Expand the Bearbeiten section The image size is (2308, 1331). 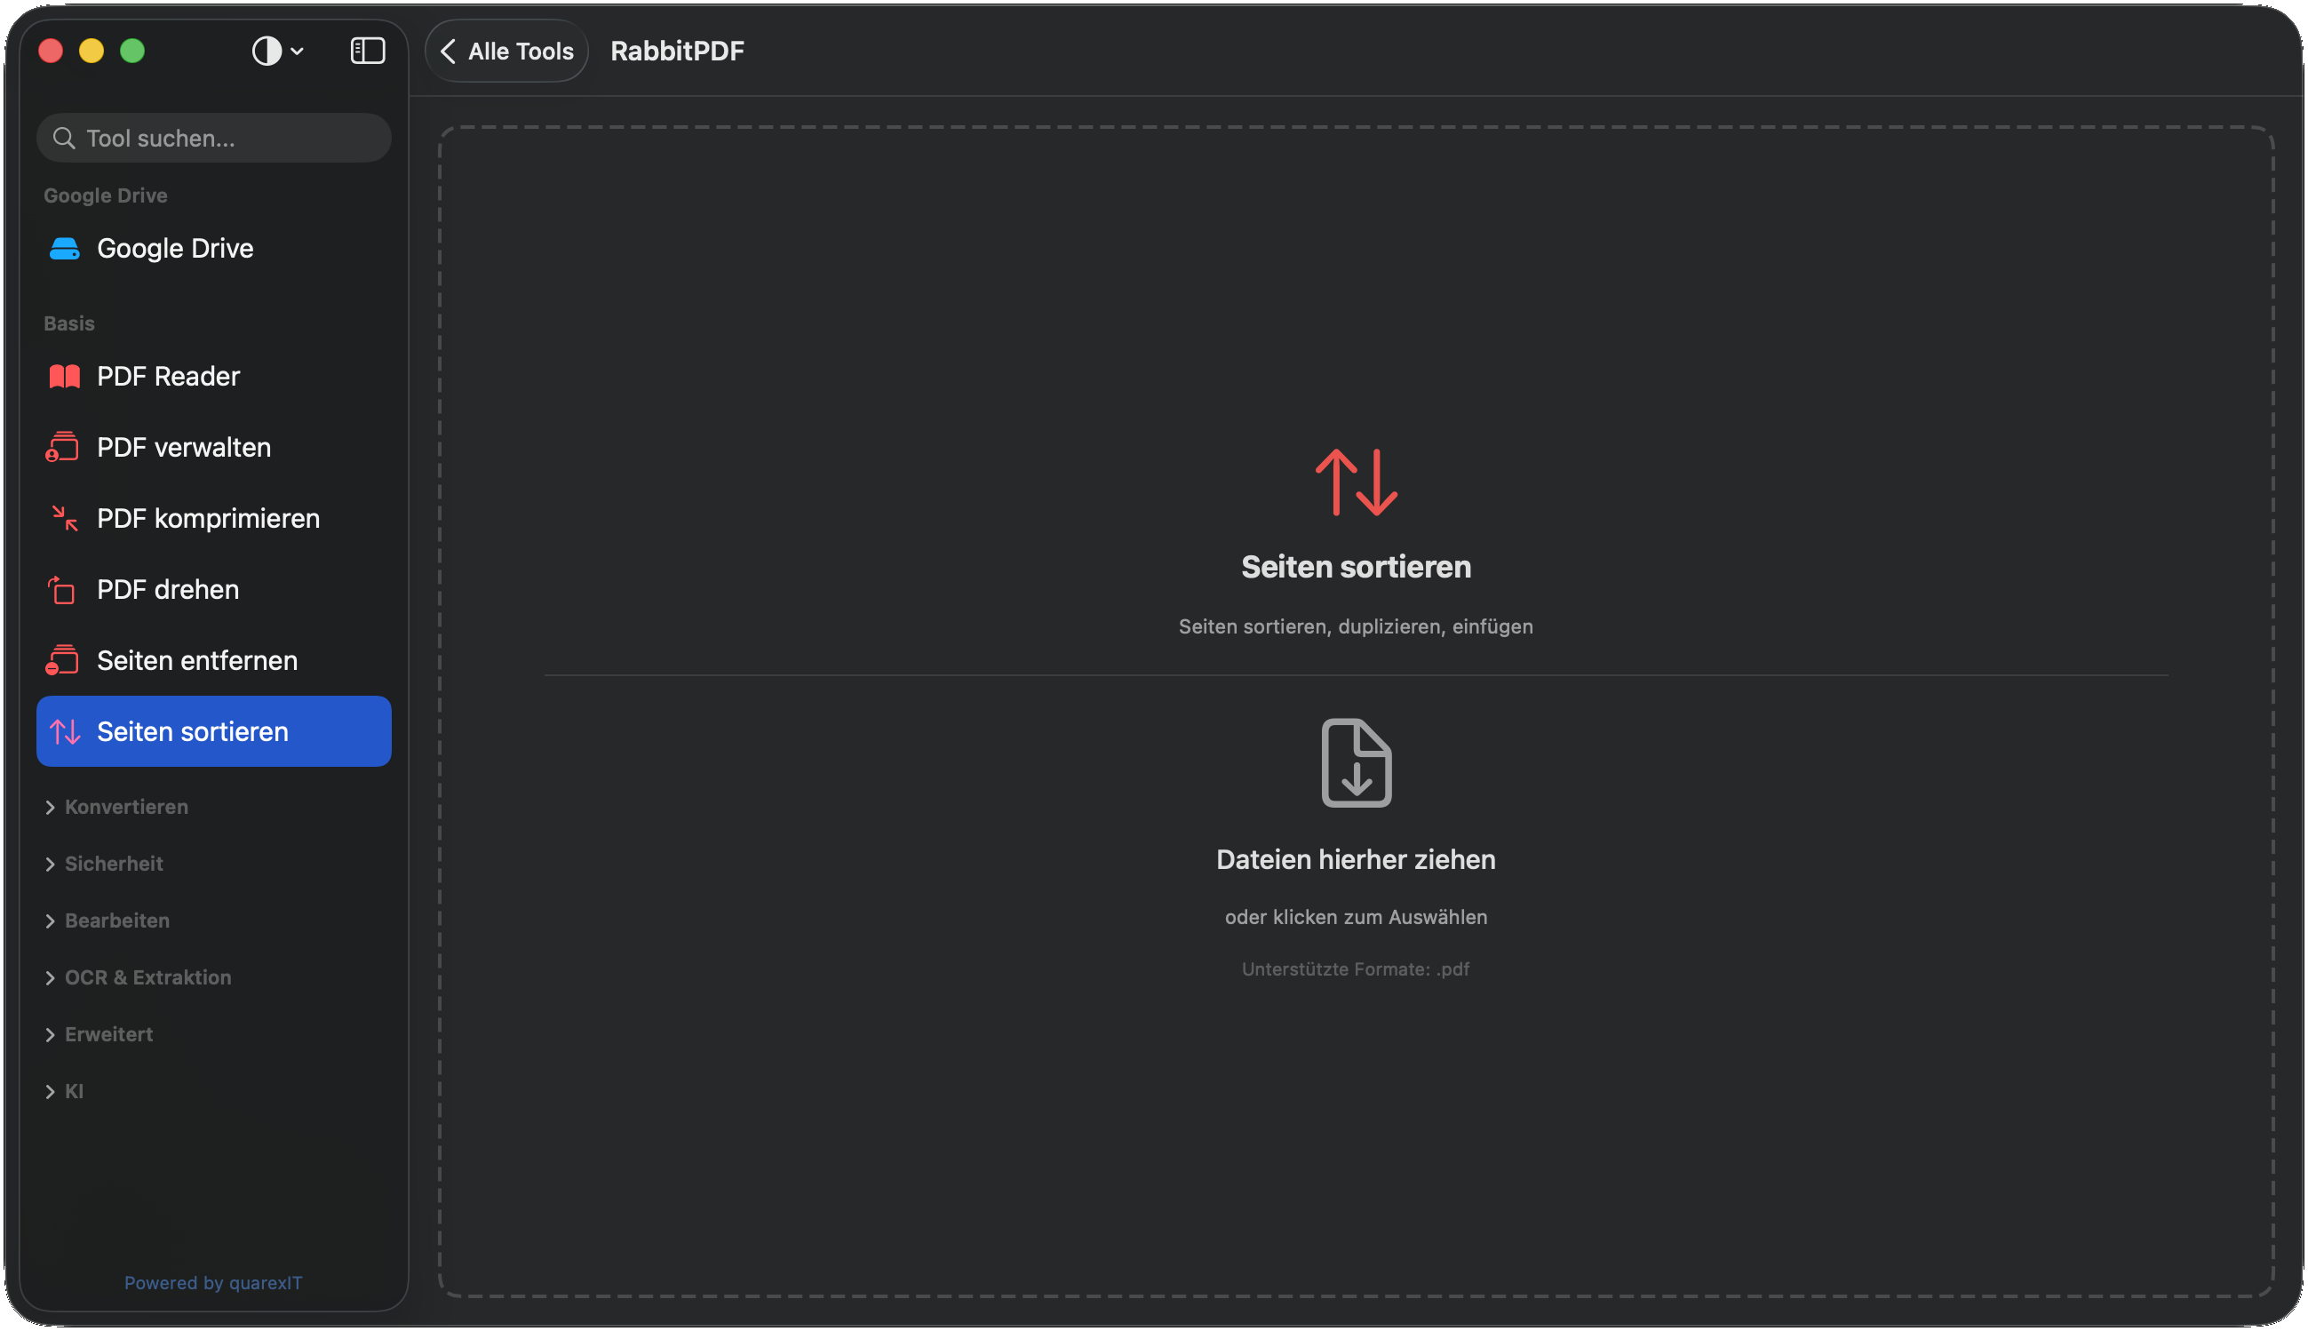107,921
